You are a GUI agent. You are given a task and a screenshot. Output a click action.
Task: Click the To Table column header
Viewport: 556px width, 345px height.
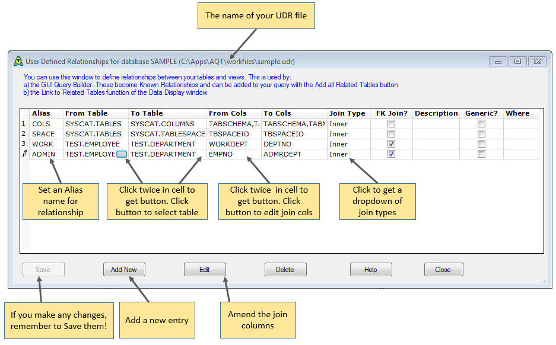[168, 113]
